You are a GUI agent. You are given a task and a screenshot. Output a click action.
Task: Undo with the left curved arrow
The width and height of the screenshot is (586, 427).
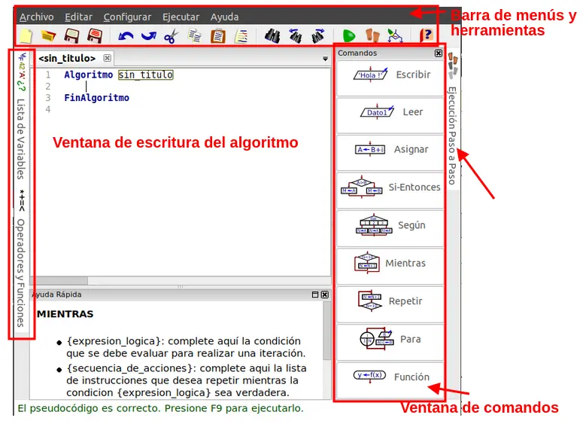tap(126, 36)
